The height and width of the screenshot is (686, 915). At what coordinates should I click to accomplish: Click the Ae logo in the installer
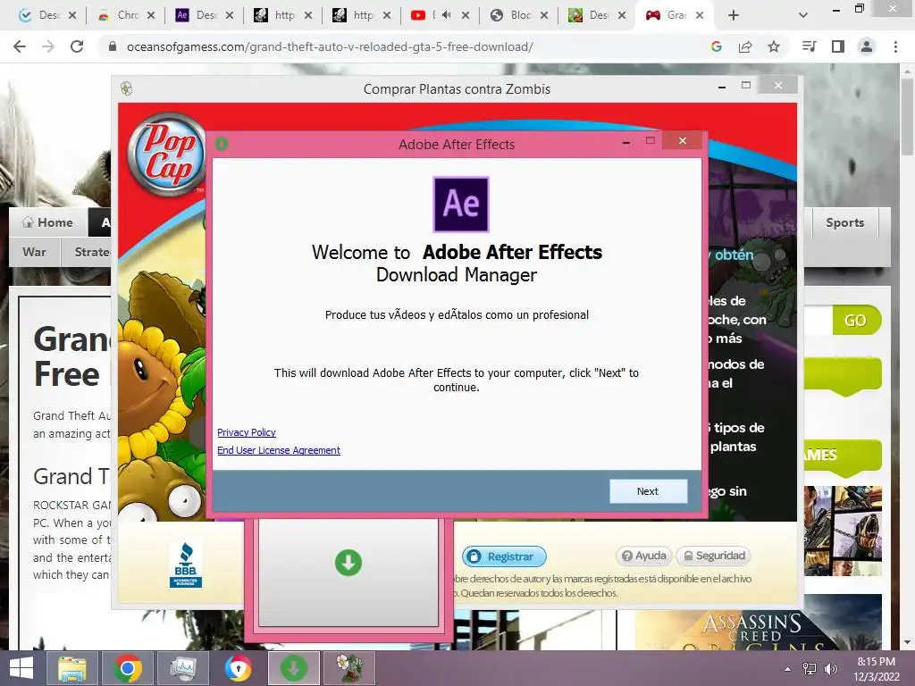[460, 205]
